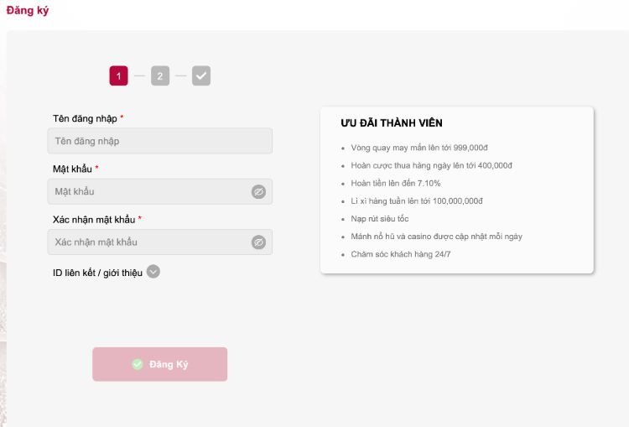Click the step 1 indicator
This screenshot has height=427, width=629.
click(118, 76)
